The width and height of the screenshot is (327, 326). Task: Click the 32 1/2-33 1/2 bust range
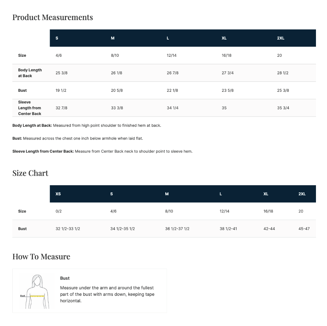(x=68, y=229)
